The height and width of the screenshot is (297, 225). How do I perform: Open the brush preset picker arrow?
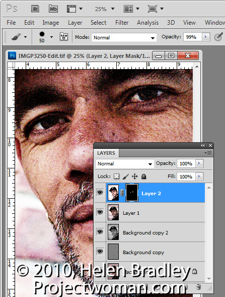click(x=51, y=37)
